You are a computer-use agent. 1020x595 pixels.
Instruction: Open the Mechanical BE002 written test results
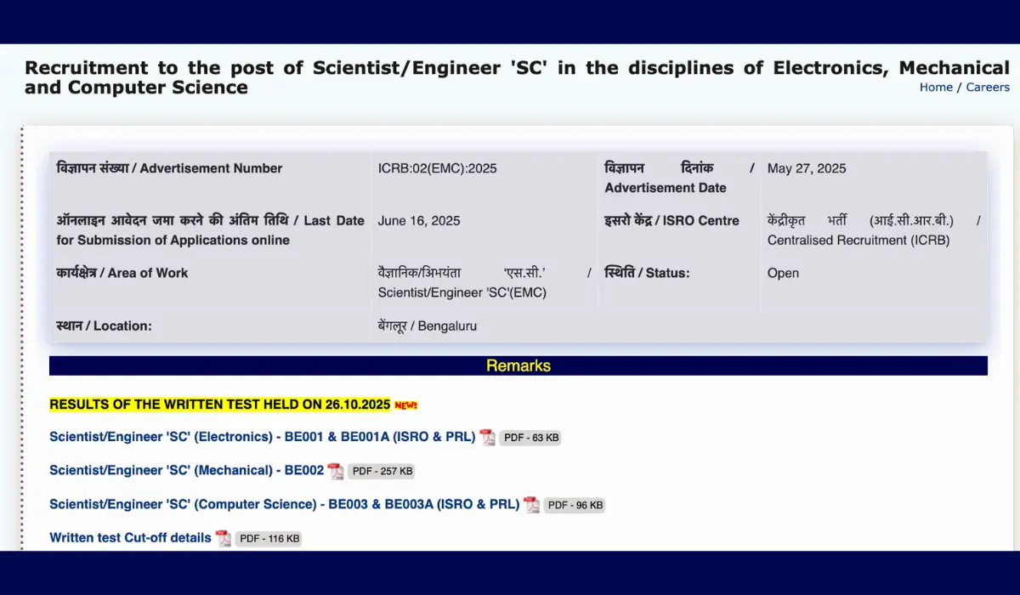[x=187, y=470]
